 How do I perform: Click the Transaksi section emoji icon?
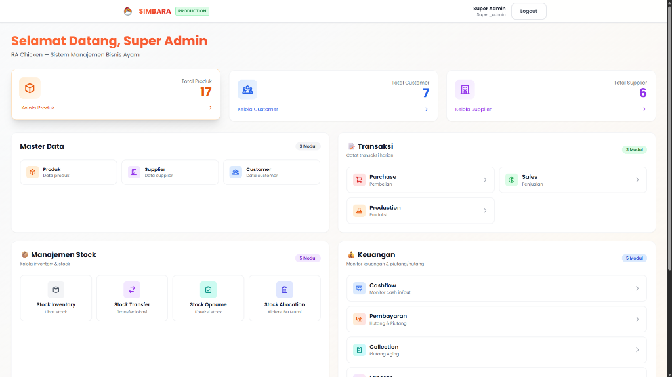(x=352, y=146)
